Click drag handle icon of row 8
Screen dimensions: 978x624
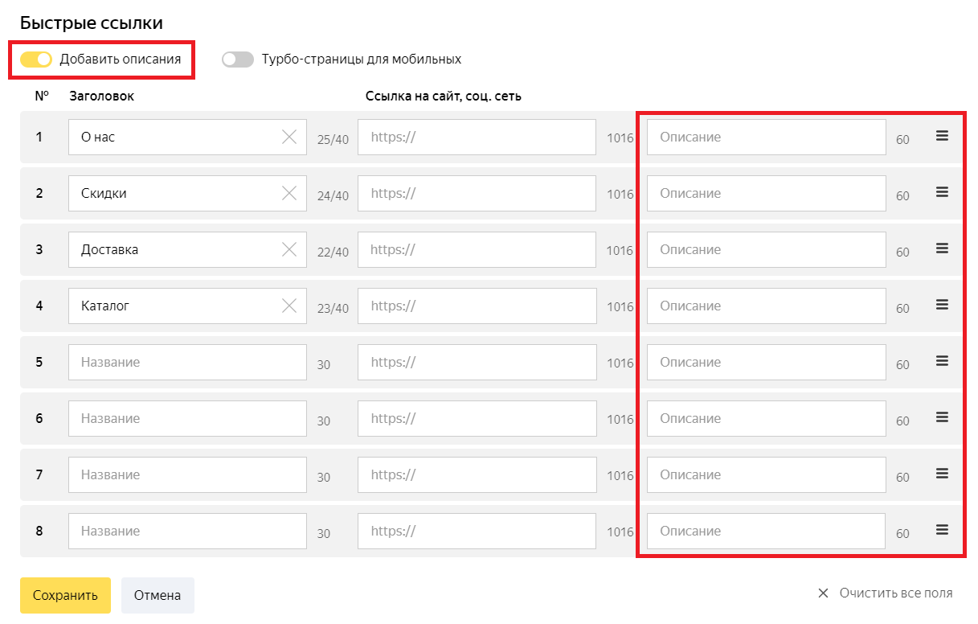[x=942, y=530]
